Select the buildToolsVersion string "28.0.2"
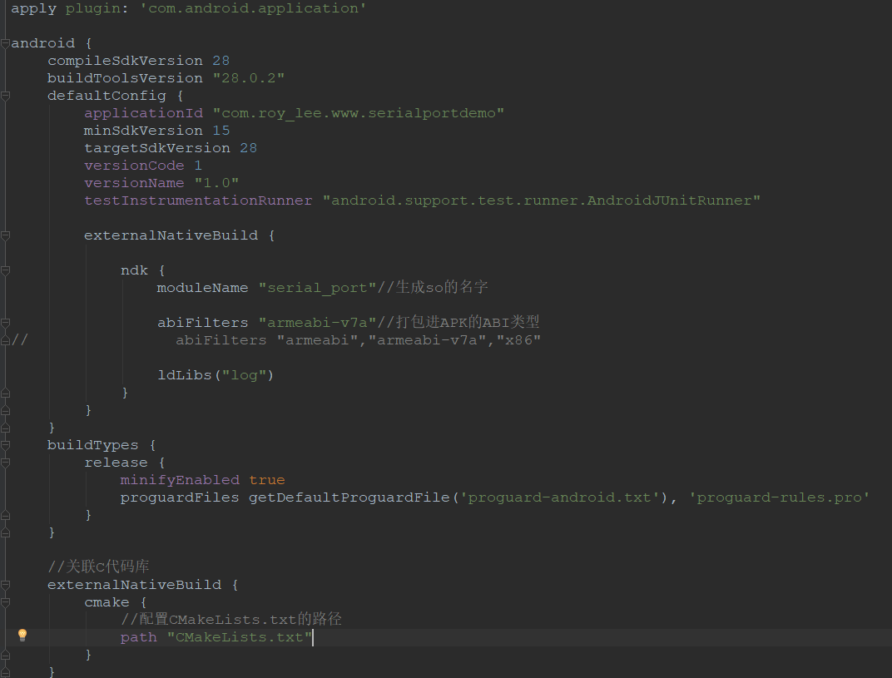 pyautogui.click(x=248, y=77)
